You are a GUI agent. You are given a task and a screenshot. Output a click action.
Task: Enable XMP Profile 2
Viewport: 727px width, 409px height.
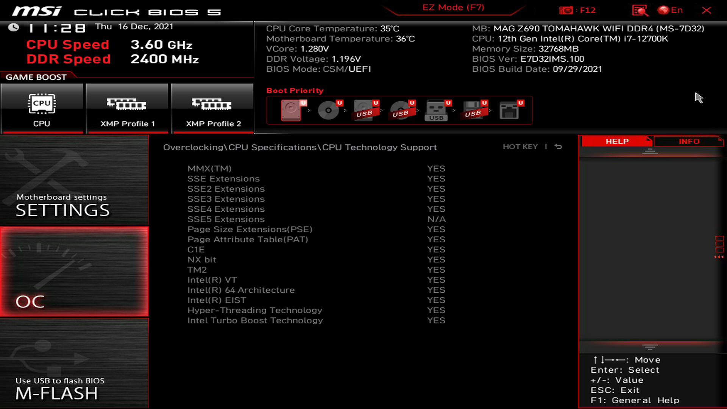(212, 109)
